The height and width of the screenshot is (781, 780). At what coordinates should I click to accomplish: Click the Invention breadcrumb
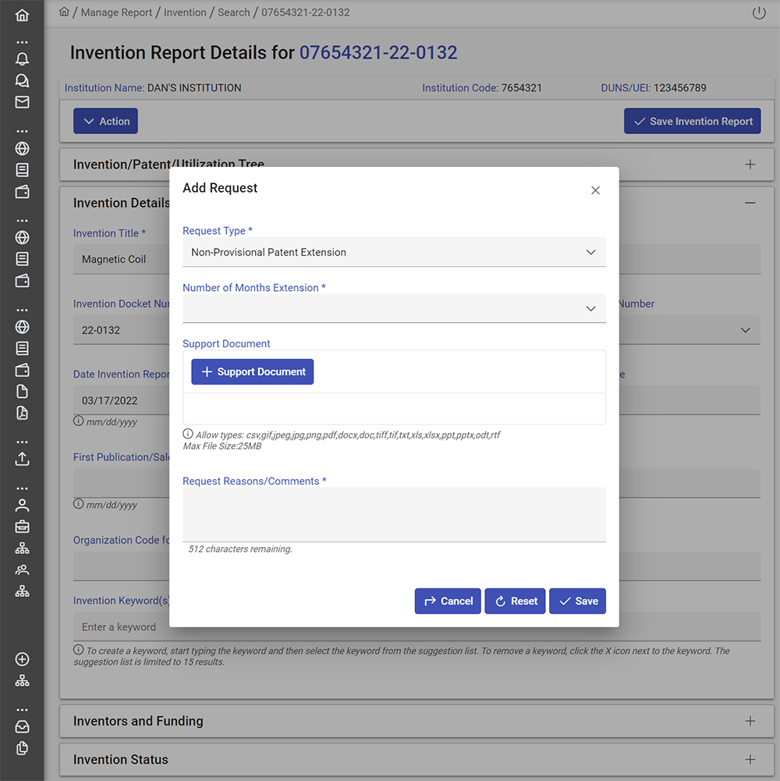(185, 12)
